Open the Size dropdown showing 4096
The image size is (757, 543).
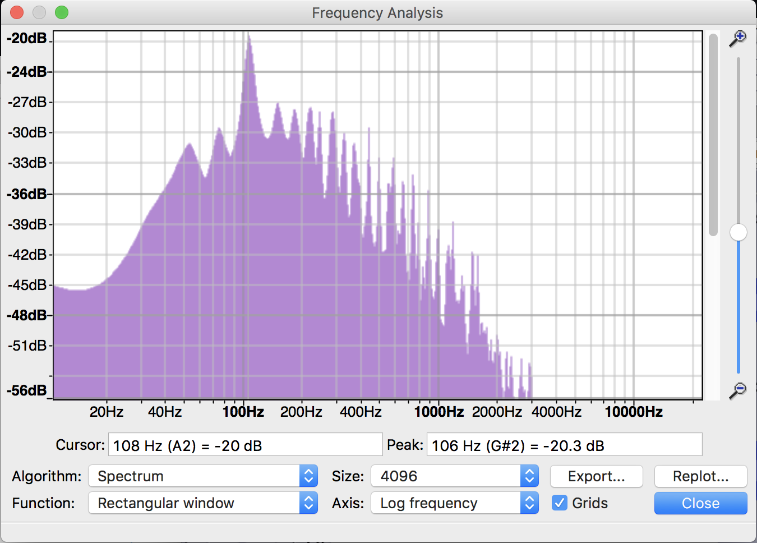tap(455, 476)
